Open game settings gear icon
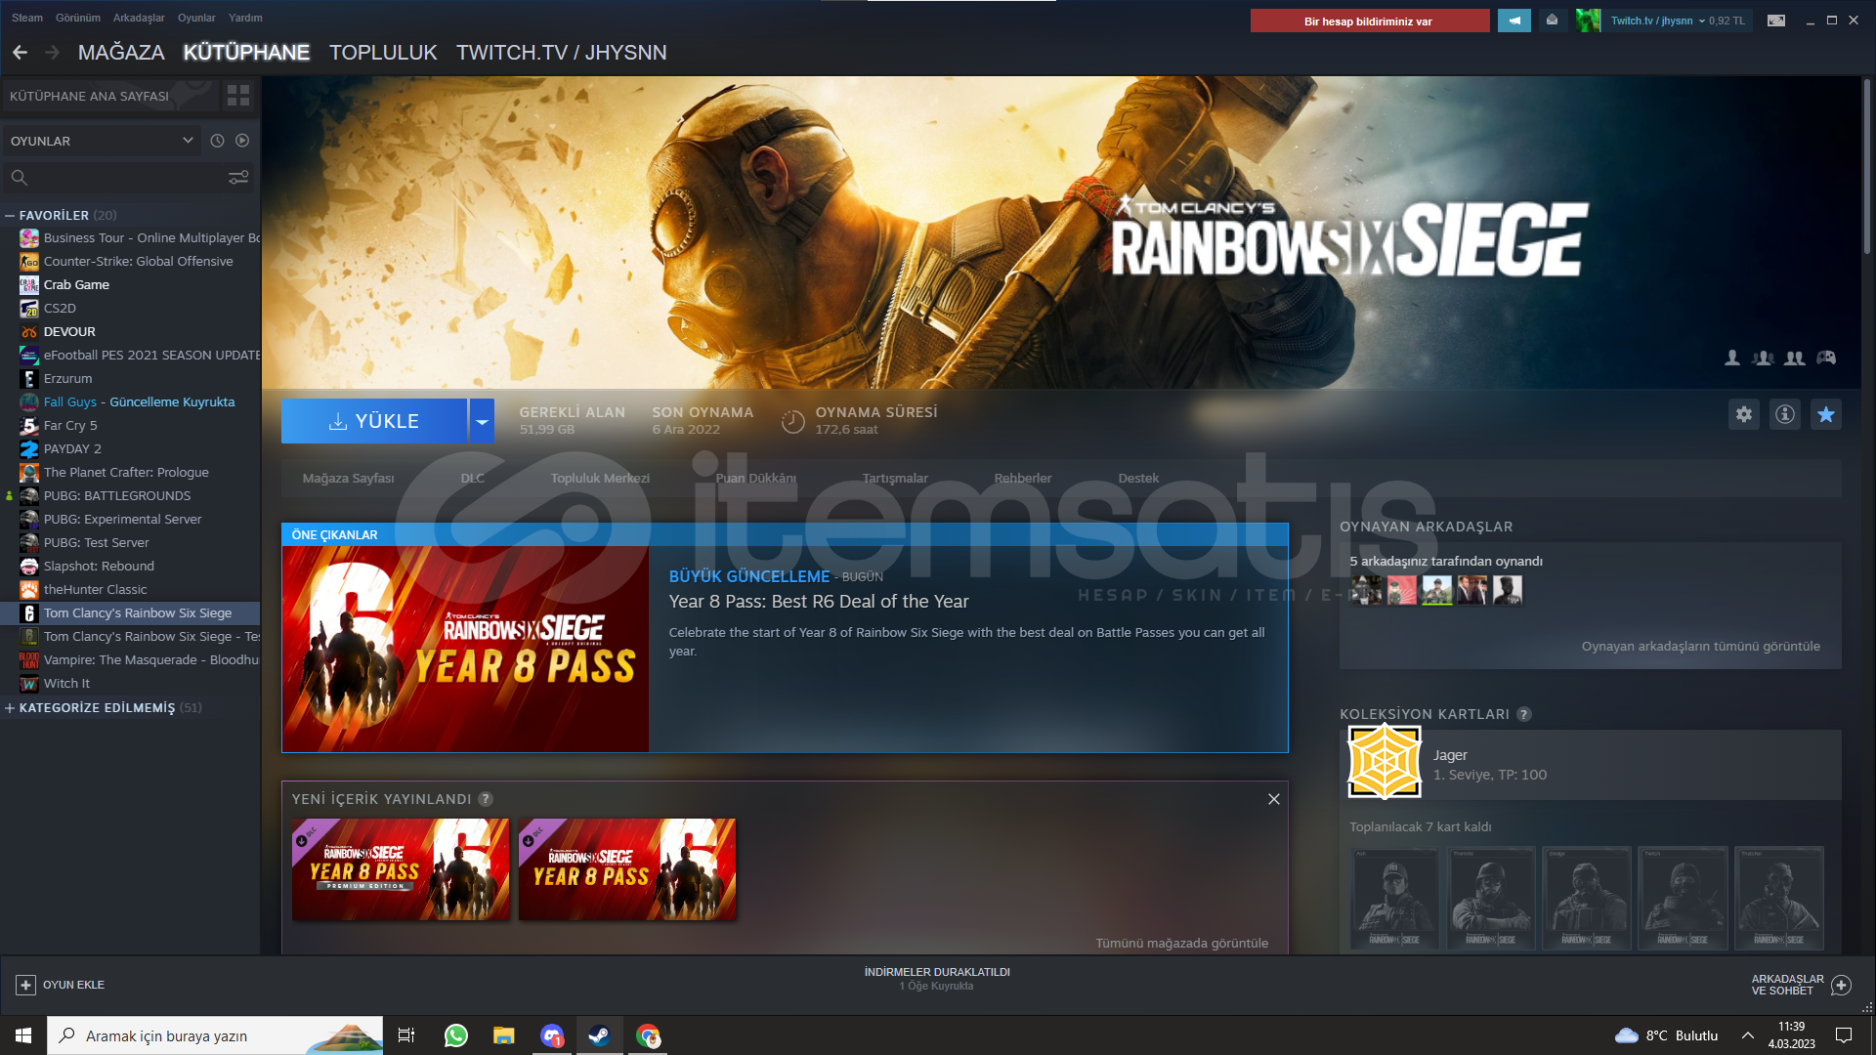Viewport: 1876px width, 1055px height. click(x=1744, y=414)
